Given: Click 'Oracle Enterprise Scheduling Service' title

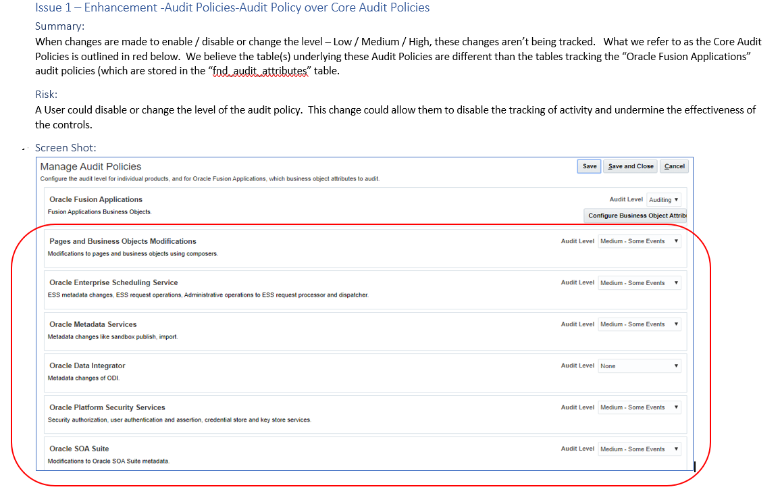Looking at the screenshot, I should click(x=113, y=282).
